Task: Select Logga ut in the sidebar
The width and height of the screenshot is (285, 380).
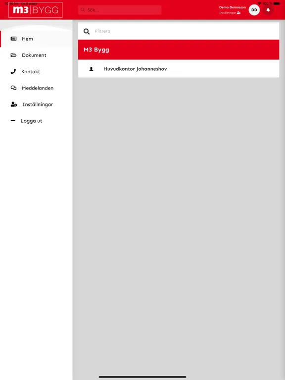Action: coord(36,121)
